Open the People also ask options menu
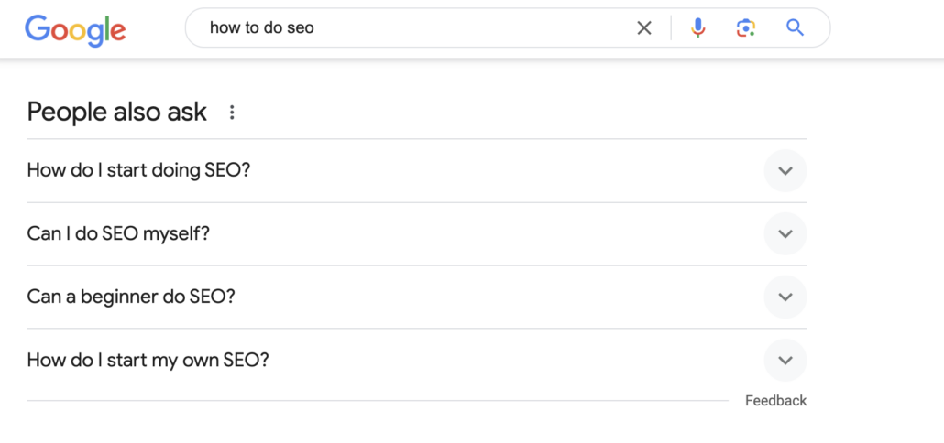The image size is (944, 443). pyautogui.click(x=232, y=113)
